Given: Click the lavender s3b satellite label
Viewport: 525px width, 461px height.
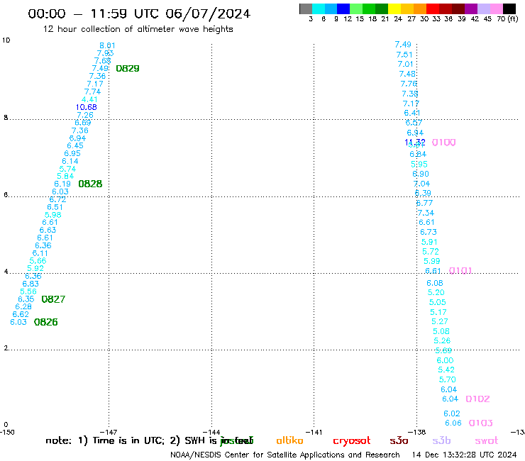Looking at the screenshot, I should [x=441, y=440].
